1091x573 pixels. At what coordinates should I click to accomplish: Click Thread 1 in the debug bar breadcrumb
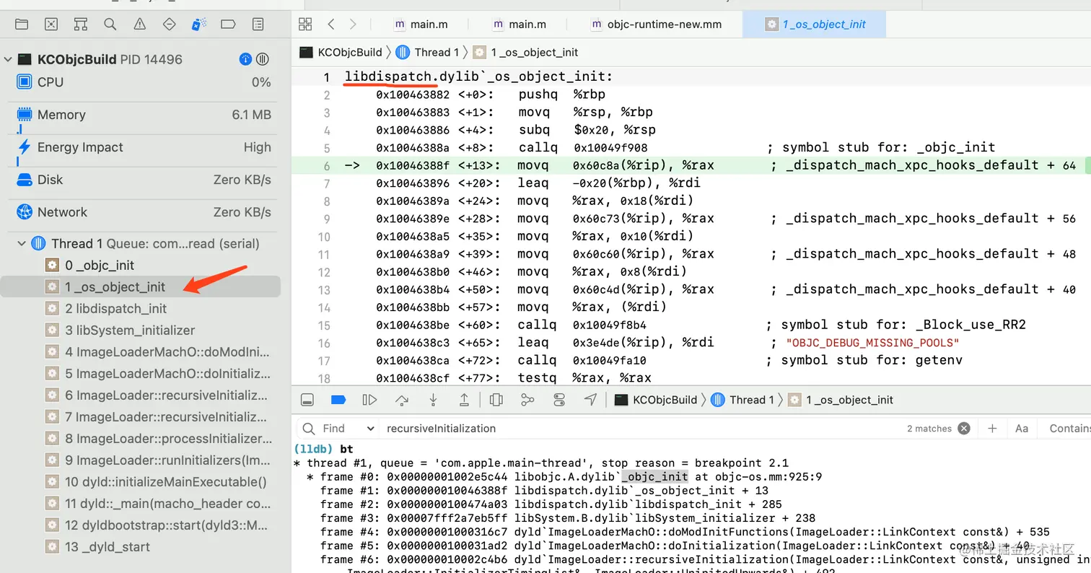pos(743,400)
